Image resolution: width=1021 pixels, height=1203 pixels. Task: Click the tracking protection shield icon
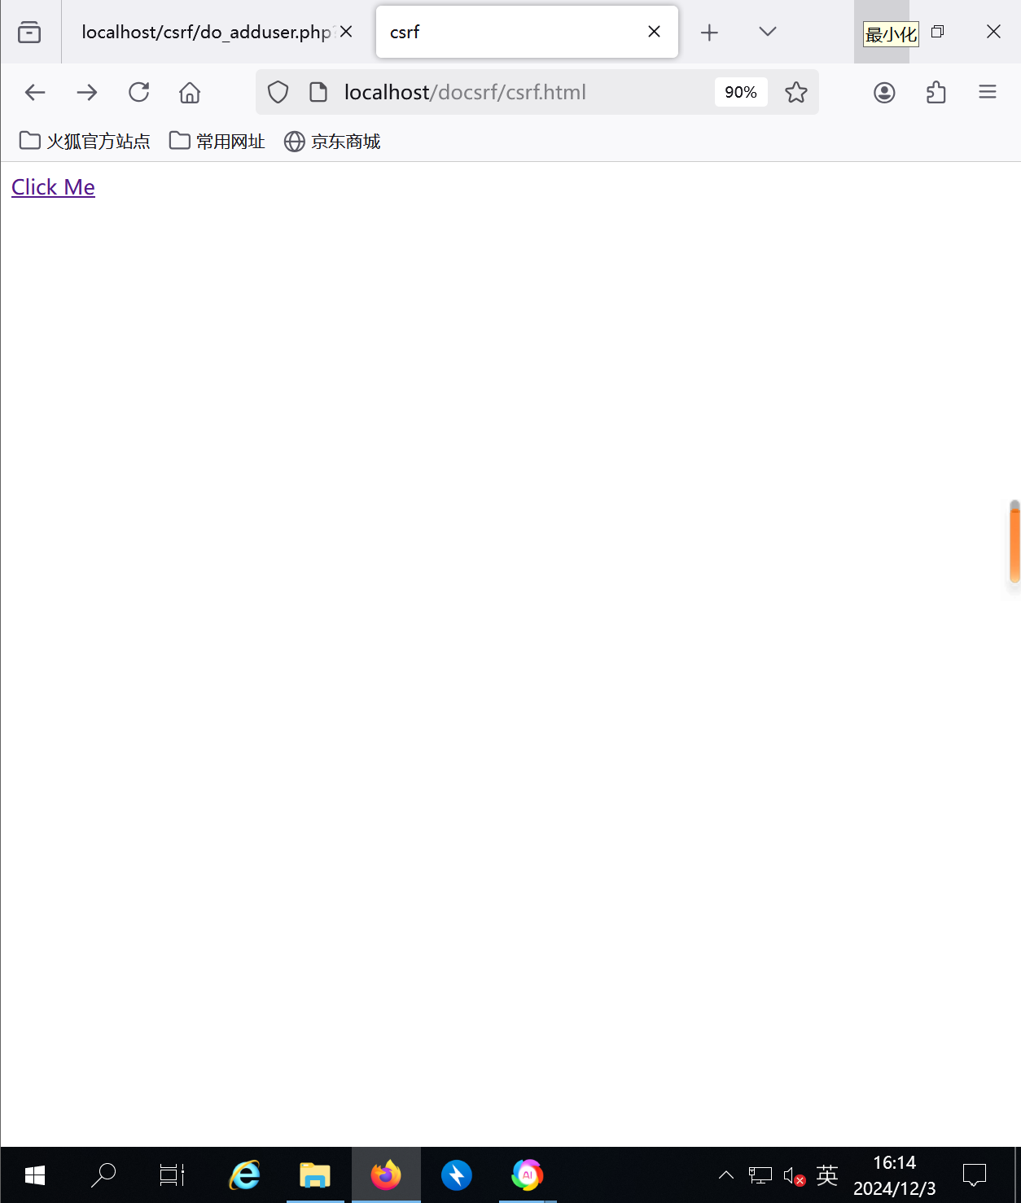[x=278, y=93]
